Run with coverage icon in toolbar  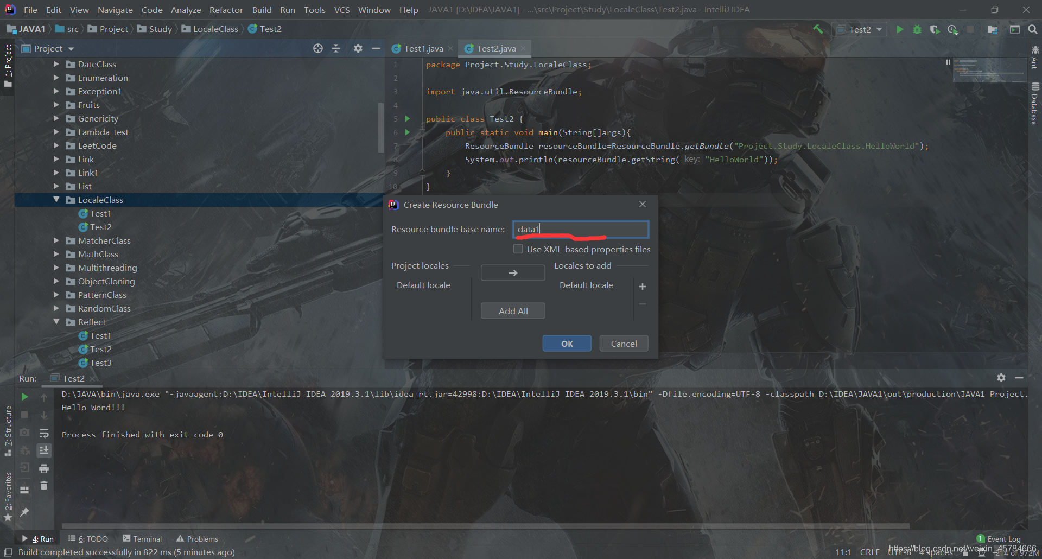point(935,29)
